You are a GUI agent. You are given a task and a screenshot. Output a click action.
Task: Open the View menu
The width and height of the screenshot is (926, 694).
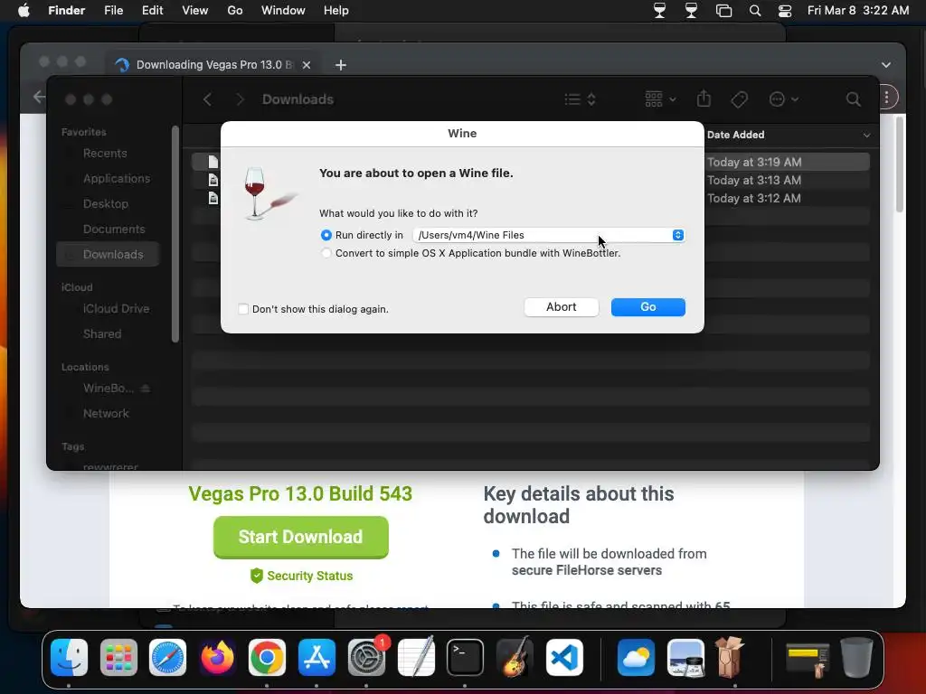(x=195, y=11)
